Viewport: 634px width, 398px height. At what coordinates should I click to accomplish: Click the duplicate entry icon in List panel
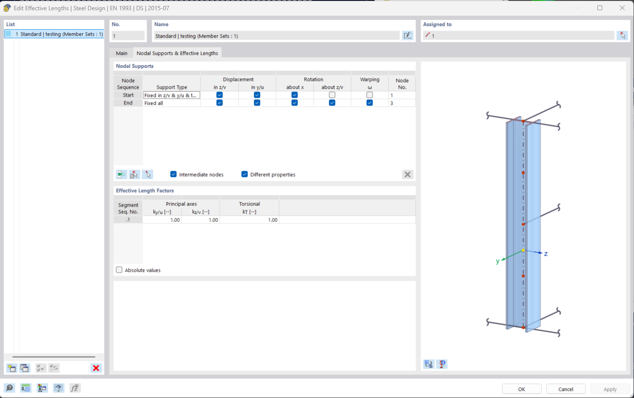[24, 368]
